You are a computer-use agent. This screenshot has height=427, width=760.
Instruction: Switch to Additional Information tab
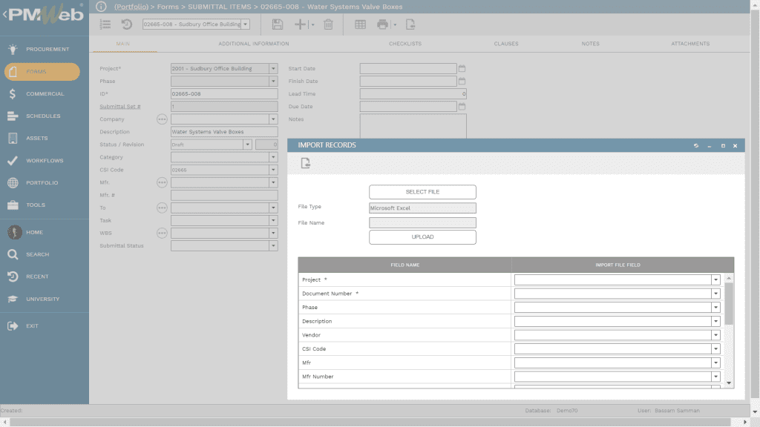click(x=254, y=44)
